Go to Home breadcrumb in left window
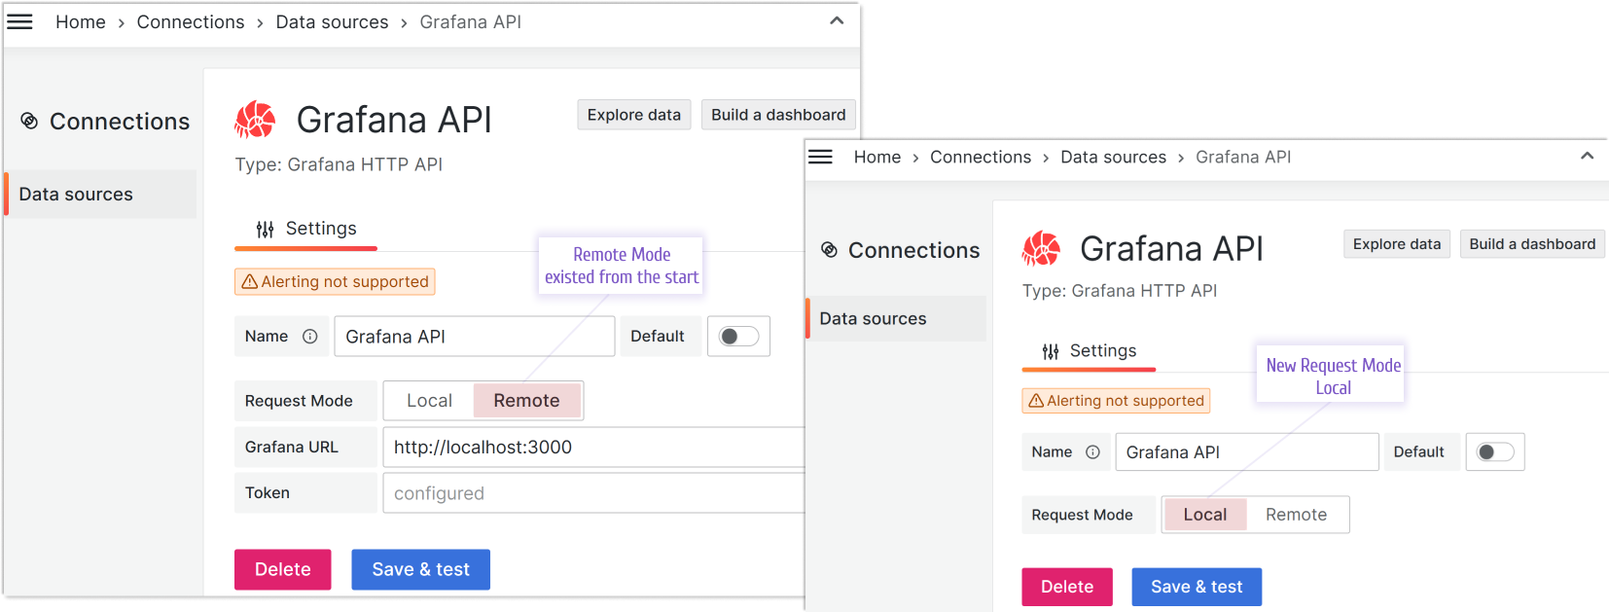 click(x=81, y=22)
